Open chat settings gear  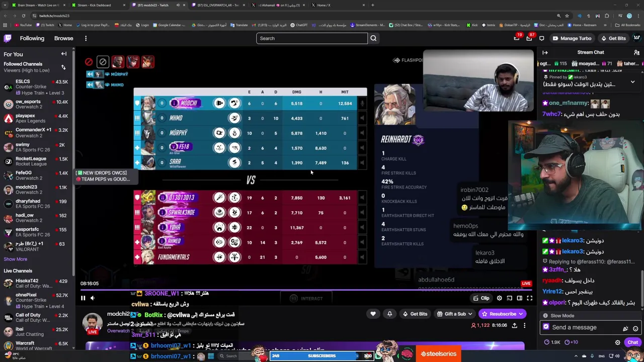coord(617,342)
